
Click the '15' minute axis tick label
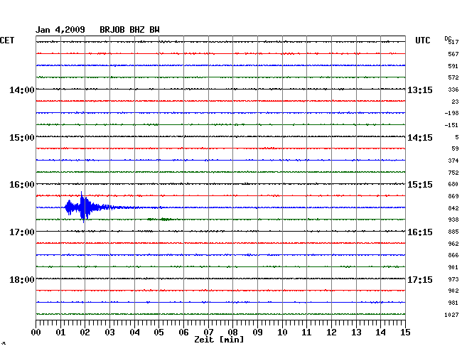[x=405, y=333]
